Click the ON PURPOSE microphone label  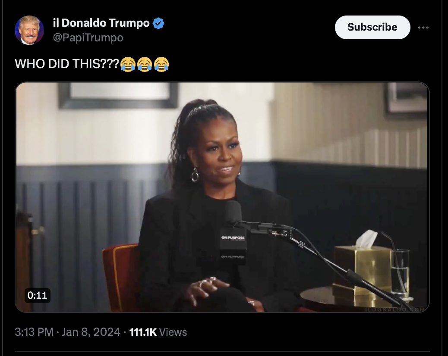[233, 237]
